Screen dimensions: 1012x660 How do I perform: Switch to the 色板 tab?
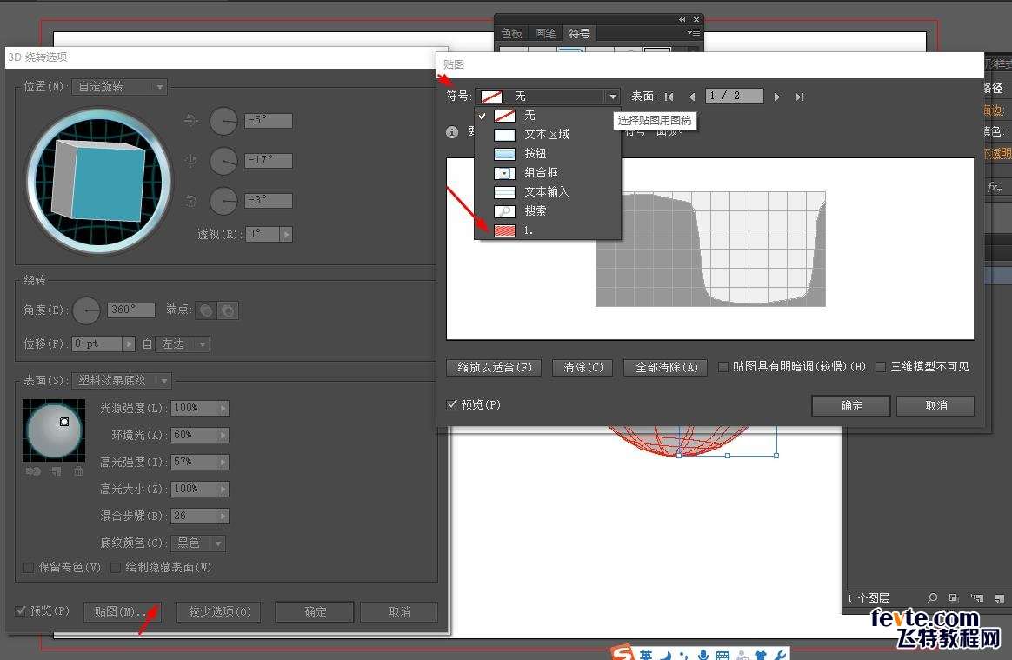coord(512,33)
